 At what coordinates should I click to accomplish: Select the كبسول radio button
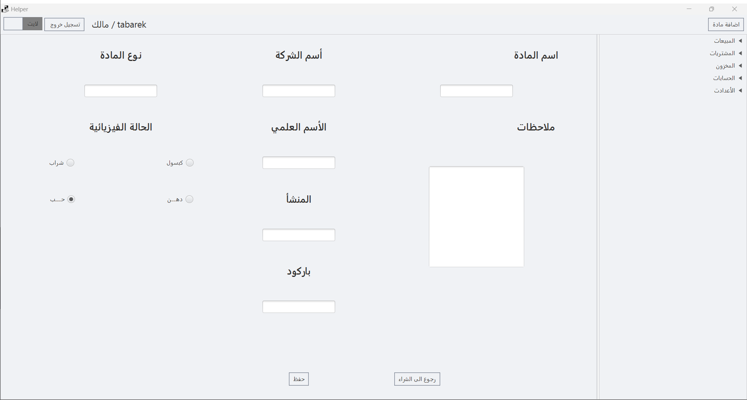(189, 163)
